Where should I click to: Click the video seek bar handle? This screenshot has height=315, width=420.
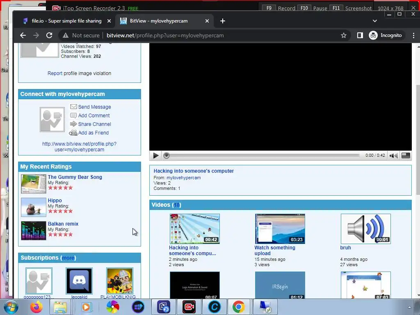pyautogui.click(x=167, y=155)
